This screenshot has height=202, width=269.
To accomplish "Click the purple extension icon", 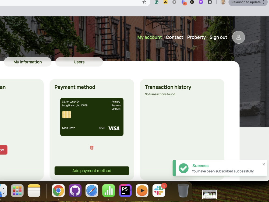I will [201, 2].
